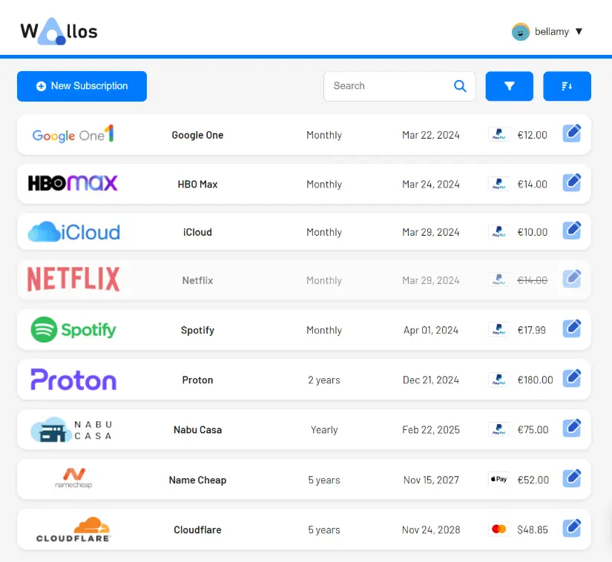The width and height of the screenshot is (612, 562).
Task: Edit the disabled Netflix subscription
Action: click(x=572, y=280)
